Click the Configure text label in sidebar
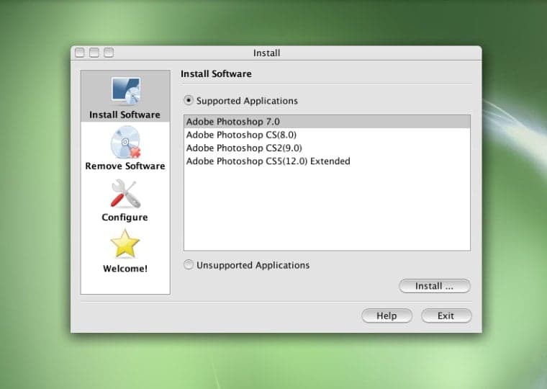Screen dimensions: 547x389 coord(125,218)
